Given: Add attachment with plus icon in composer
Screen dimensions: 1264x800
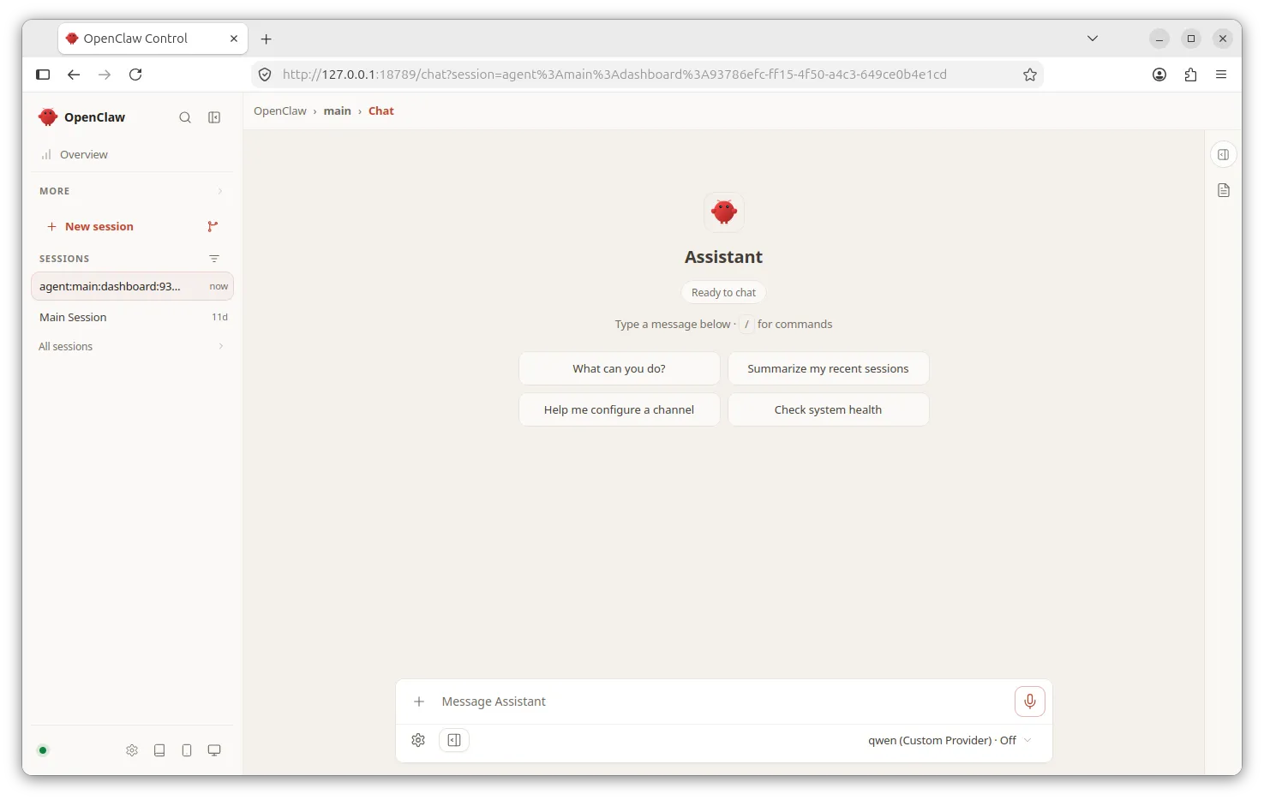Looking at the screenshot, I should pos(419,701).
